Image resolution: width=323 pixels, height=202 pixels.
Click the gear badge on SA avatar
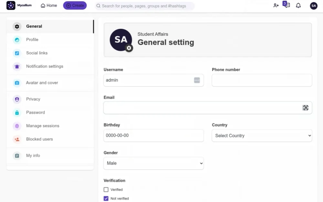129,48
